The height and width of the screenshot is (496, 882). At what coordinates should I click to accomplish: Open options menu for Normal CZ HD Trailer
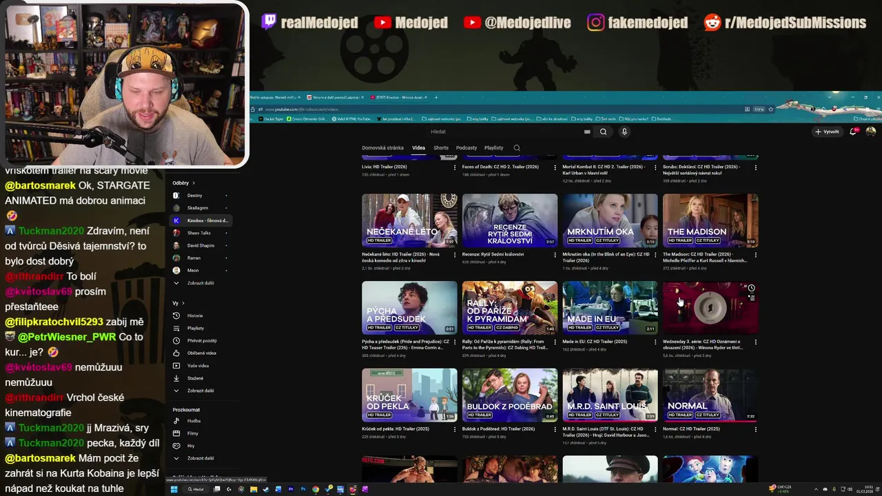[755, 429]
